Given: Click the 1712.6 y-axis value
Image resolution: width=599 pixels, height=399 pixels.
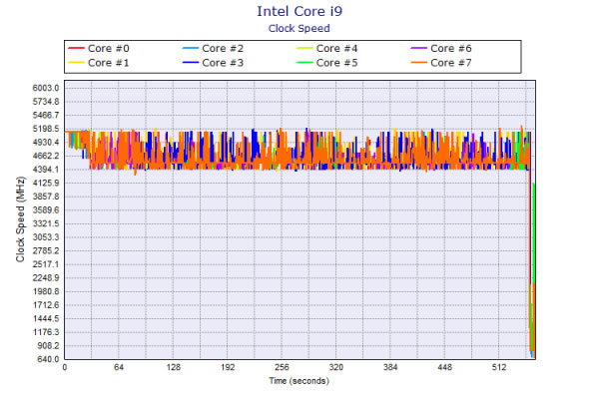Looking at the screenshot, I should click(x=46, y=305).
